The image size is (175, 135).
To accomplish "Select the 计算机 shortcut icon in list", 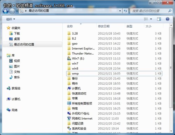I will click(x=69, y=88).
